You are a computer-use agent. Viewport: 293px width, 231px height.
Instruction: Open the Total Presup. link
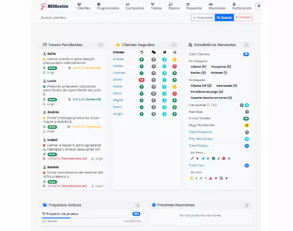(x=199, y=145)
